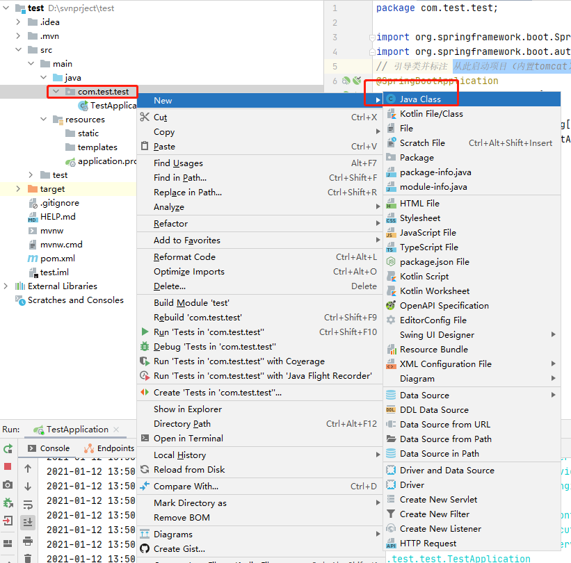Collapse the import fold on line 3
The image size is (571, 563).
[372, 38]
